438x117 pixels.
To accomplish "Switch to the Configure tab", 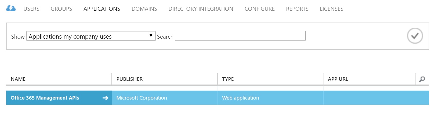I will (x=260, y=9).
